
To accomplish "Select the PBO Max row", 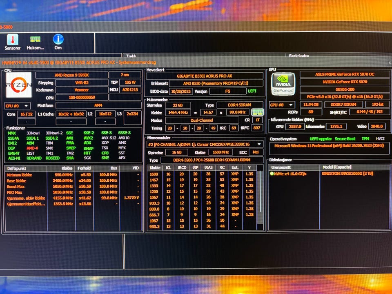I will pos(73,192).
